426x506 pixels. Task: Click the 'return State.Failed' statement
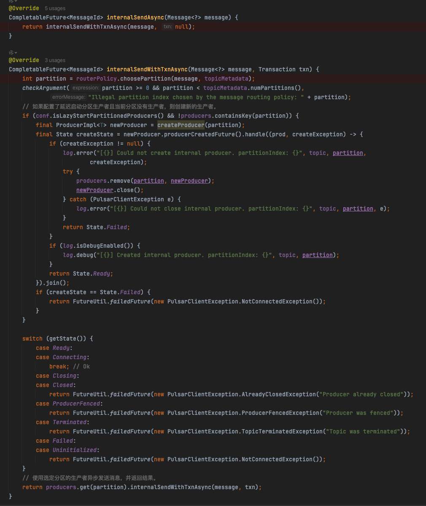coord(96,227)
